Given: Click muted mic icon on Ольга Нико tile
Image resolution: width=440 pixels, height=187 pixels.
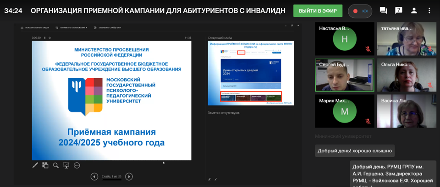Looking at the screenshot, I should point(429,85).
